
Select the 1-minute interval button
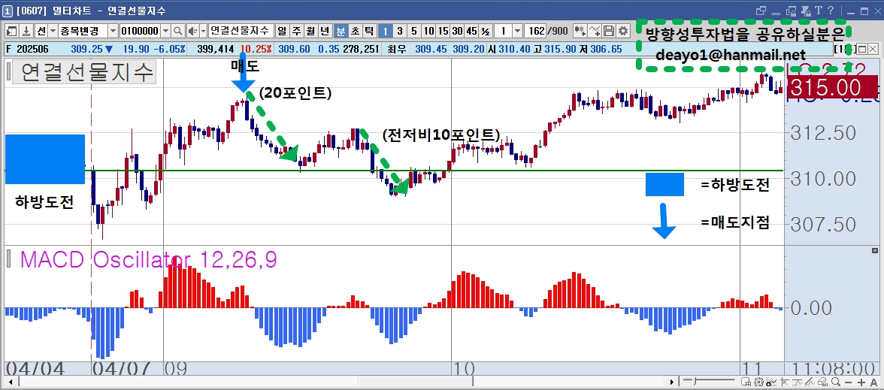(x=385, y=30)
